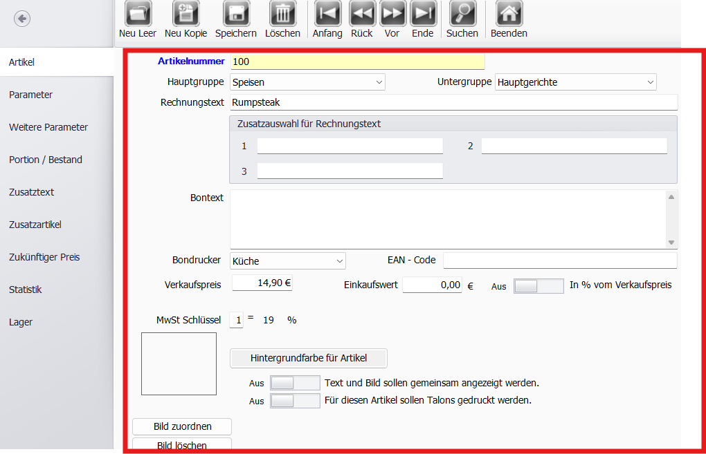
Task: Click the Einkaufswert field
Action: (432, 285)
